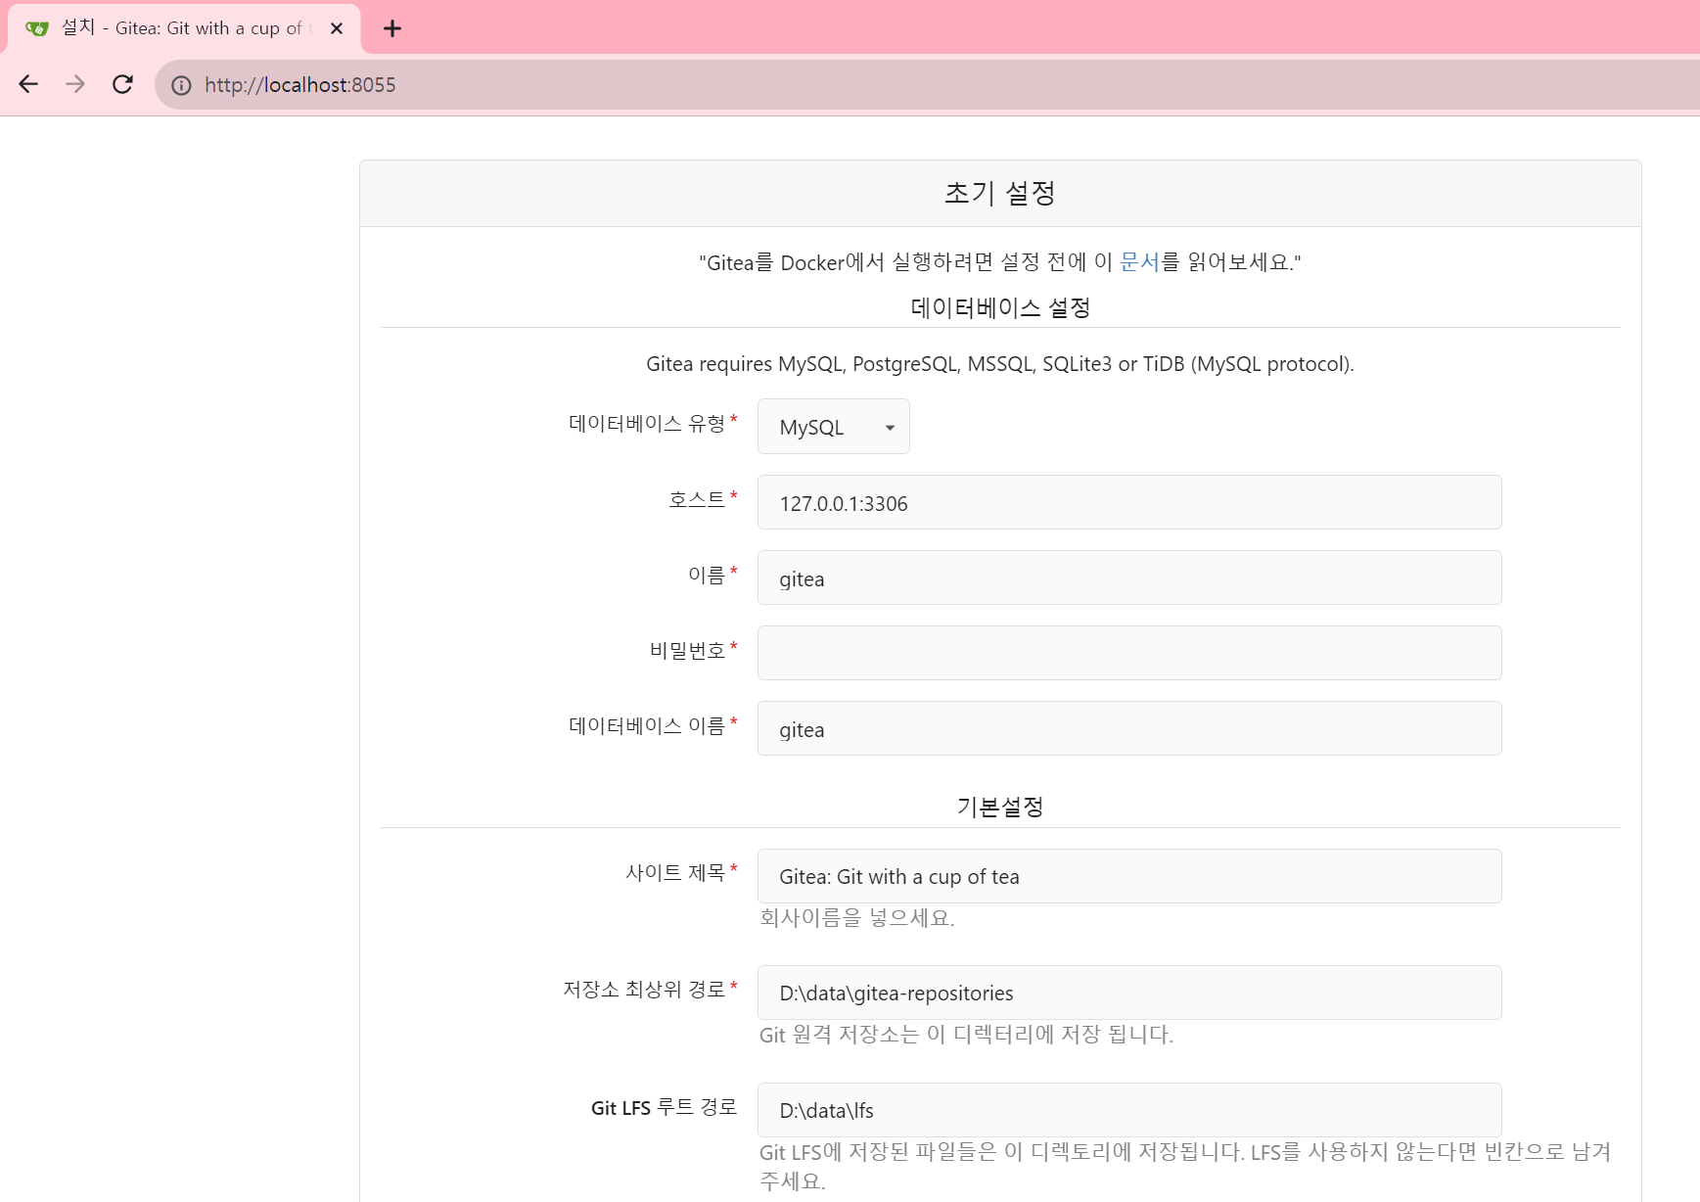Open a new browser tab with plus icon
This screenshot has width=1700, height=1202.
pyautogui.click(x=392, y=28)
